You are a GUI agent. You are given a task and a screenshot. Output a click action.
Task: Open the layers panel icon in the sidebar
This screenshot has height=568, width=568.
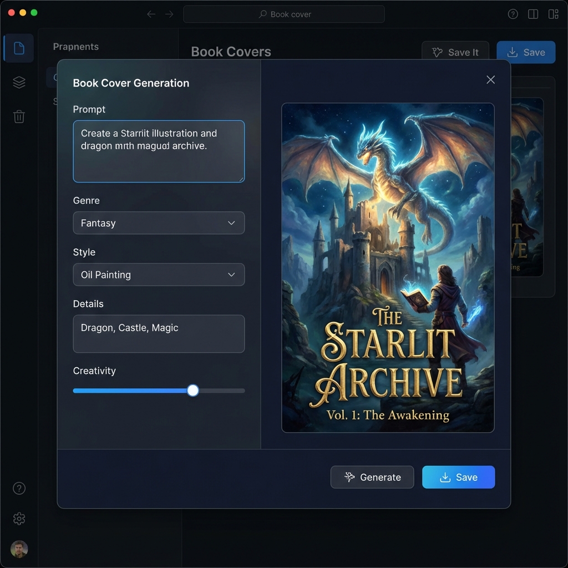pos(19,82)
